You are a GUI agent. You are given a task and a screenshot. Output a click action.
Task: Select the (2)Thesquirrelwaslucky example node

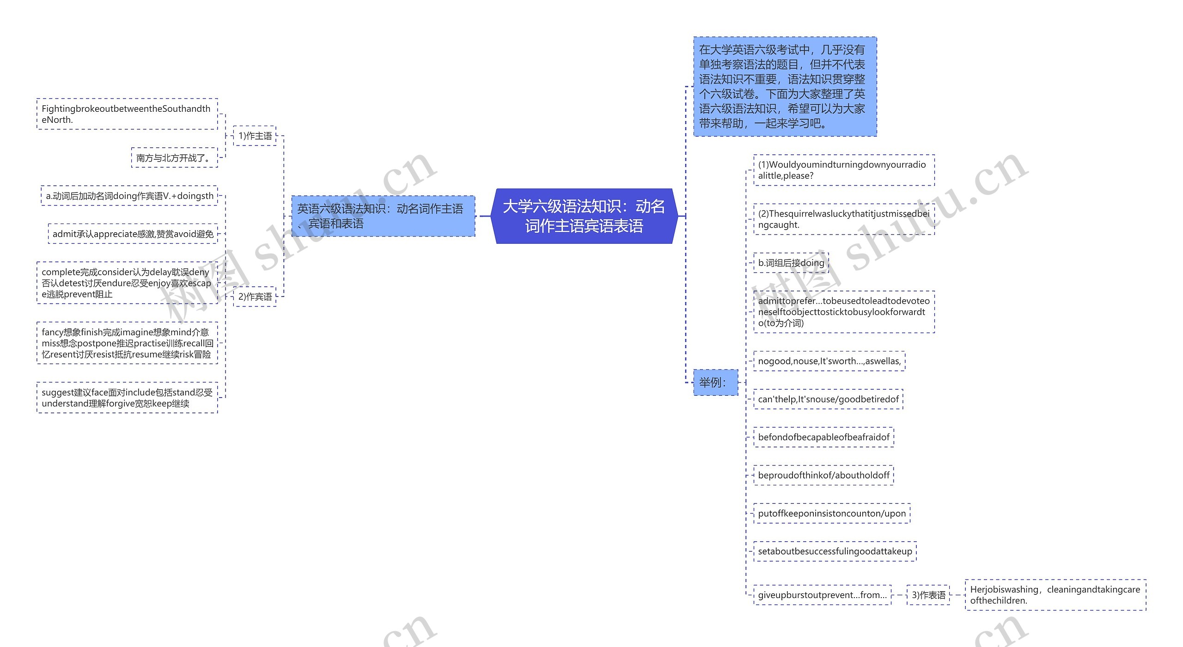pyautogui.click(x=843, y=219)
